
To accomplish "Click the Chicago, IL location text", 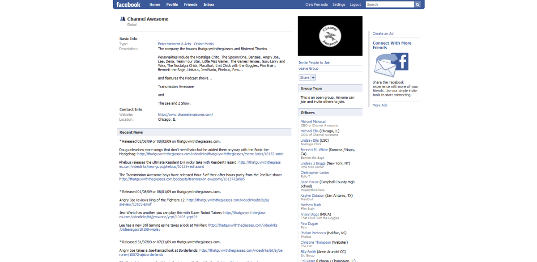I will click(166, 119).
